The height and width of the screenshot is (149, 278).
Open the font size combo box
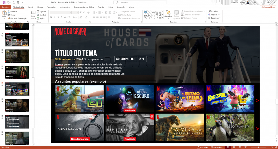75,12
